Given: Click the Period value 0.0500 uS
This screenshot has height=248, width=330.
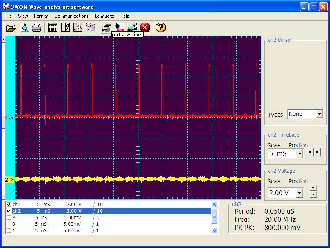Looking at the screenshot, I should [279, 211].
